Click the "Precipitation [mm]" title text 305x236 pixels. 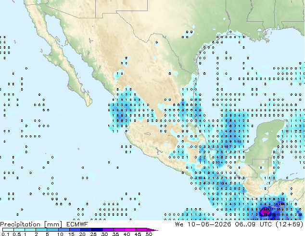(31, 224)
